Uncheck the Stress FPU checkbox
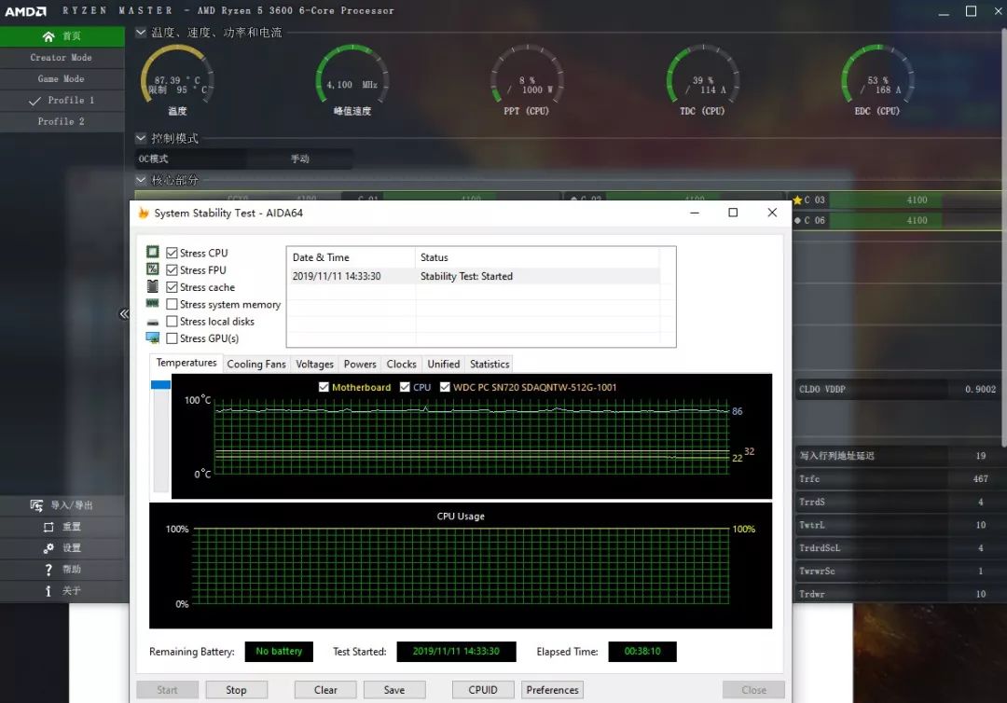The height and width of the screenshot is (703, 1007). 172,270
